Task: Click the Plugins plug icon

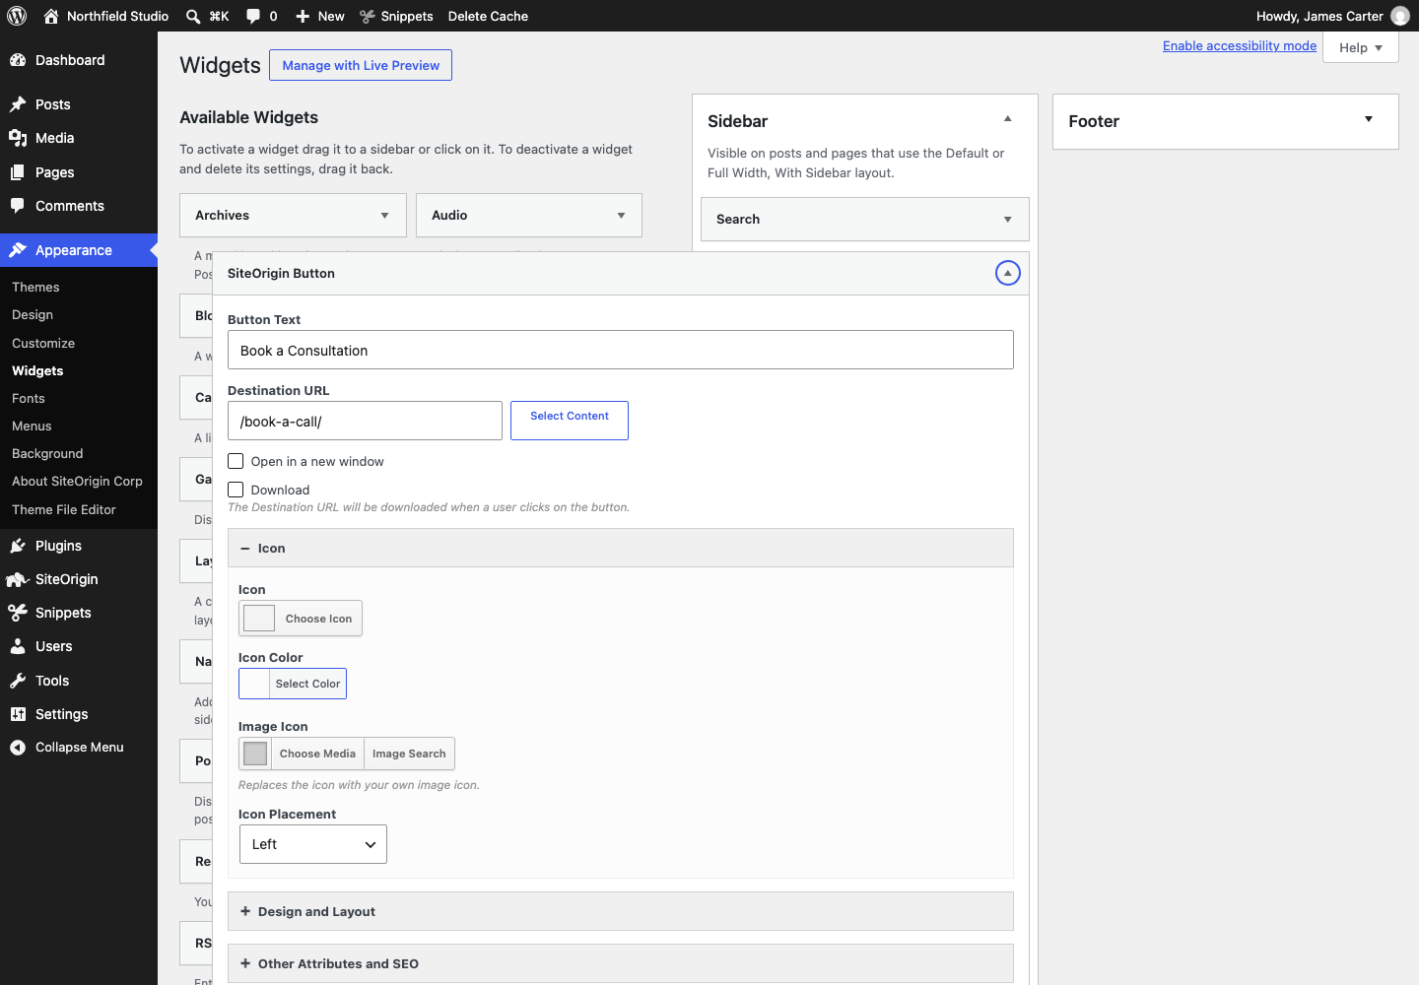Action: (18, 546)
